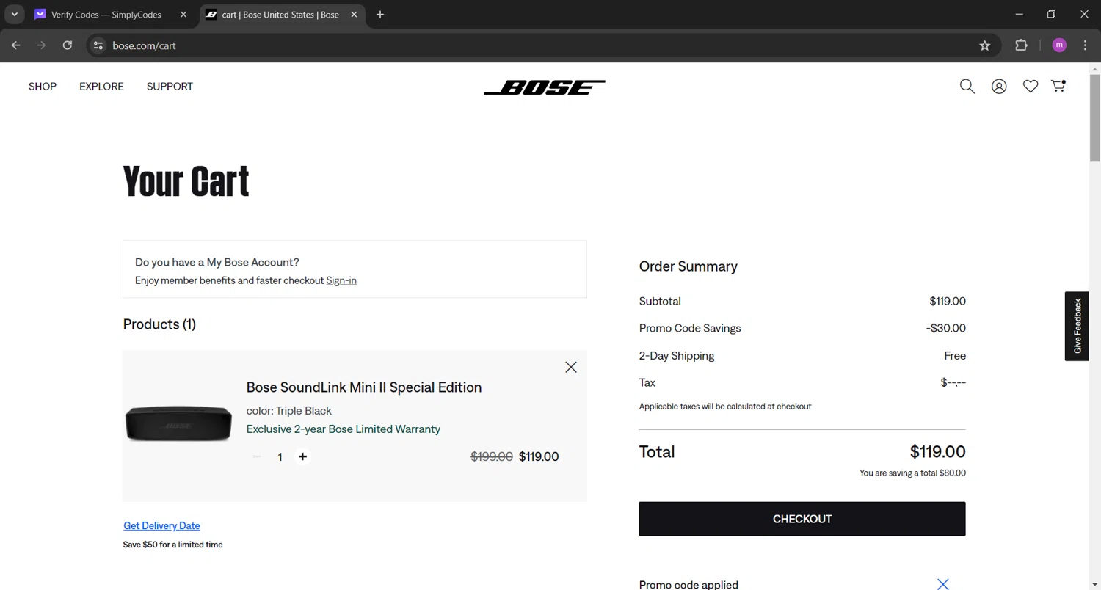This screenshot has height=590, width=1101.
Task: Click the Bose logo
Action: point(545,87)
